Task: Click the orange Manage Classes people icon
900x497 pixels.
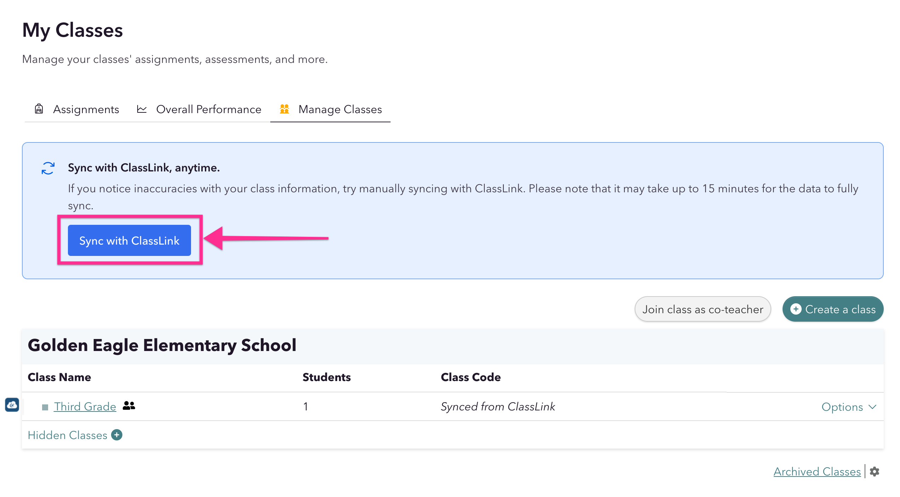Action: click(284, 109)
